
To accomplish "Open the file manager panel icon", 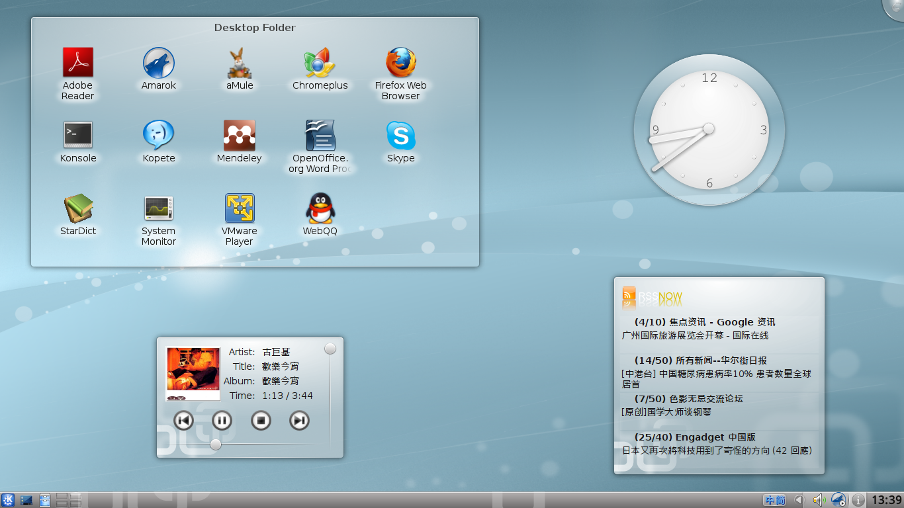I will coord(45,500).
